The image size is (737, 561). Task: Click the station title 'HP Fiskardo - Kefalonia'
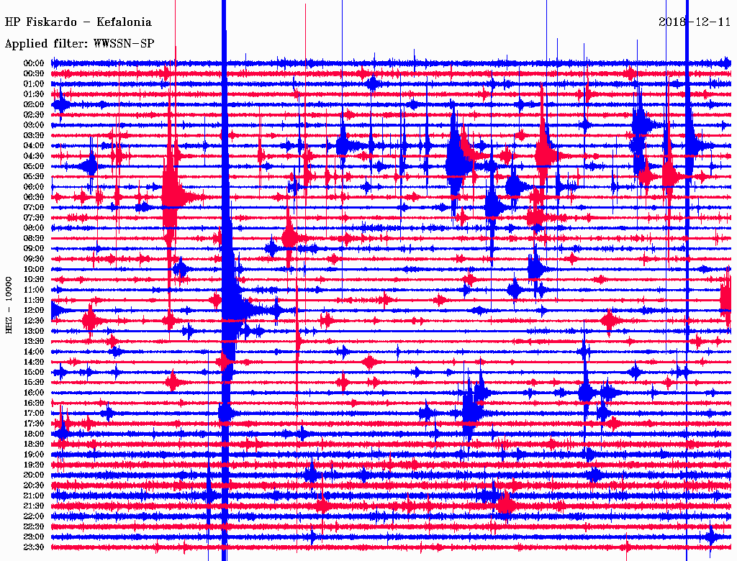coord(78,22)
